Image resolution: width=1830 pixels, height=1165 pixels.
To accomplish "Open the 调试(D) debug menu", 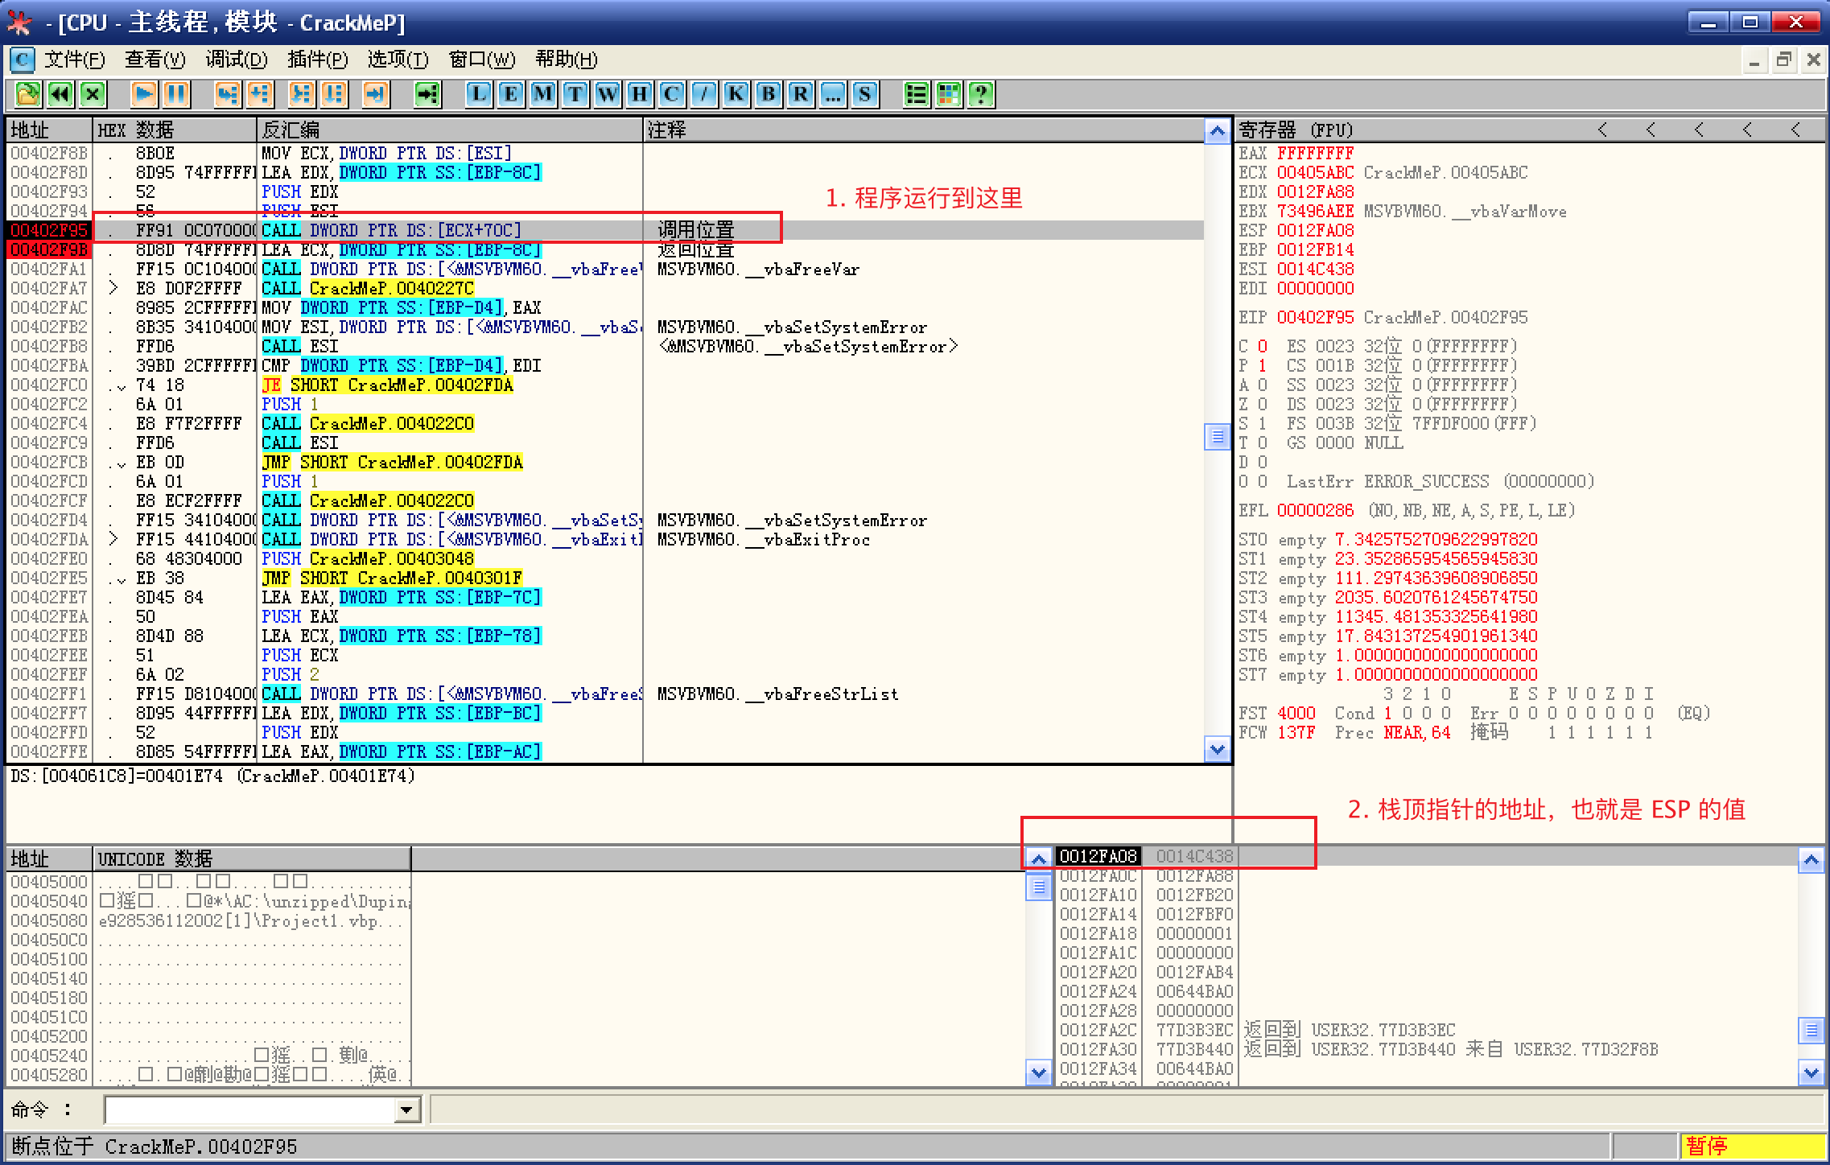I will (236, 60).
